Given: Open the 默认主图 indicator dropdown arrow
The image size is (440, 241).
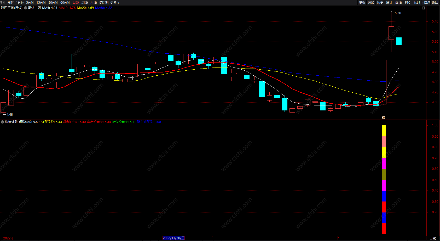Looking at the screenshot, I should (x=26, y=8).
